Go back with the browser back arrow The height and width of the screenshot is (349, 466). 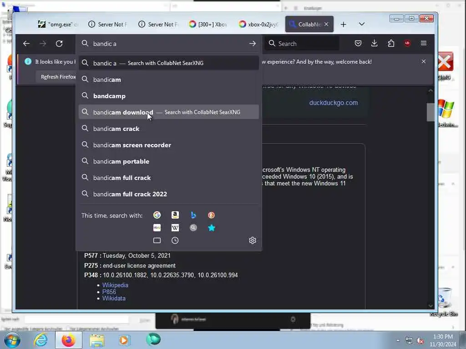[26, 44]
